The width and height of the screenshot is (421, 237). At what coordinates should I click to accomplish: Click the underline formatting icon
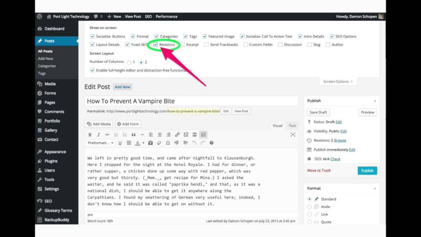(x=120, y=143)
